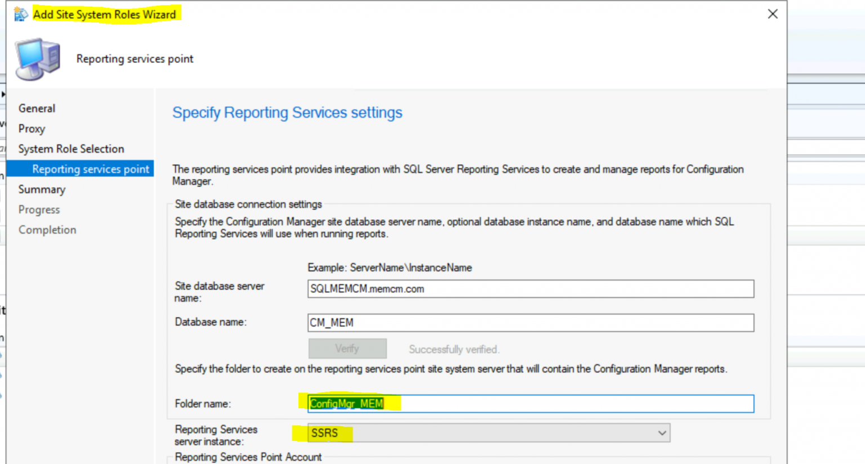Screen dimensions: 865x464
Task: Click the Reporting Services Point Account group label
Action: coord(248,457)
